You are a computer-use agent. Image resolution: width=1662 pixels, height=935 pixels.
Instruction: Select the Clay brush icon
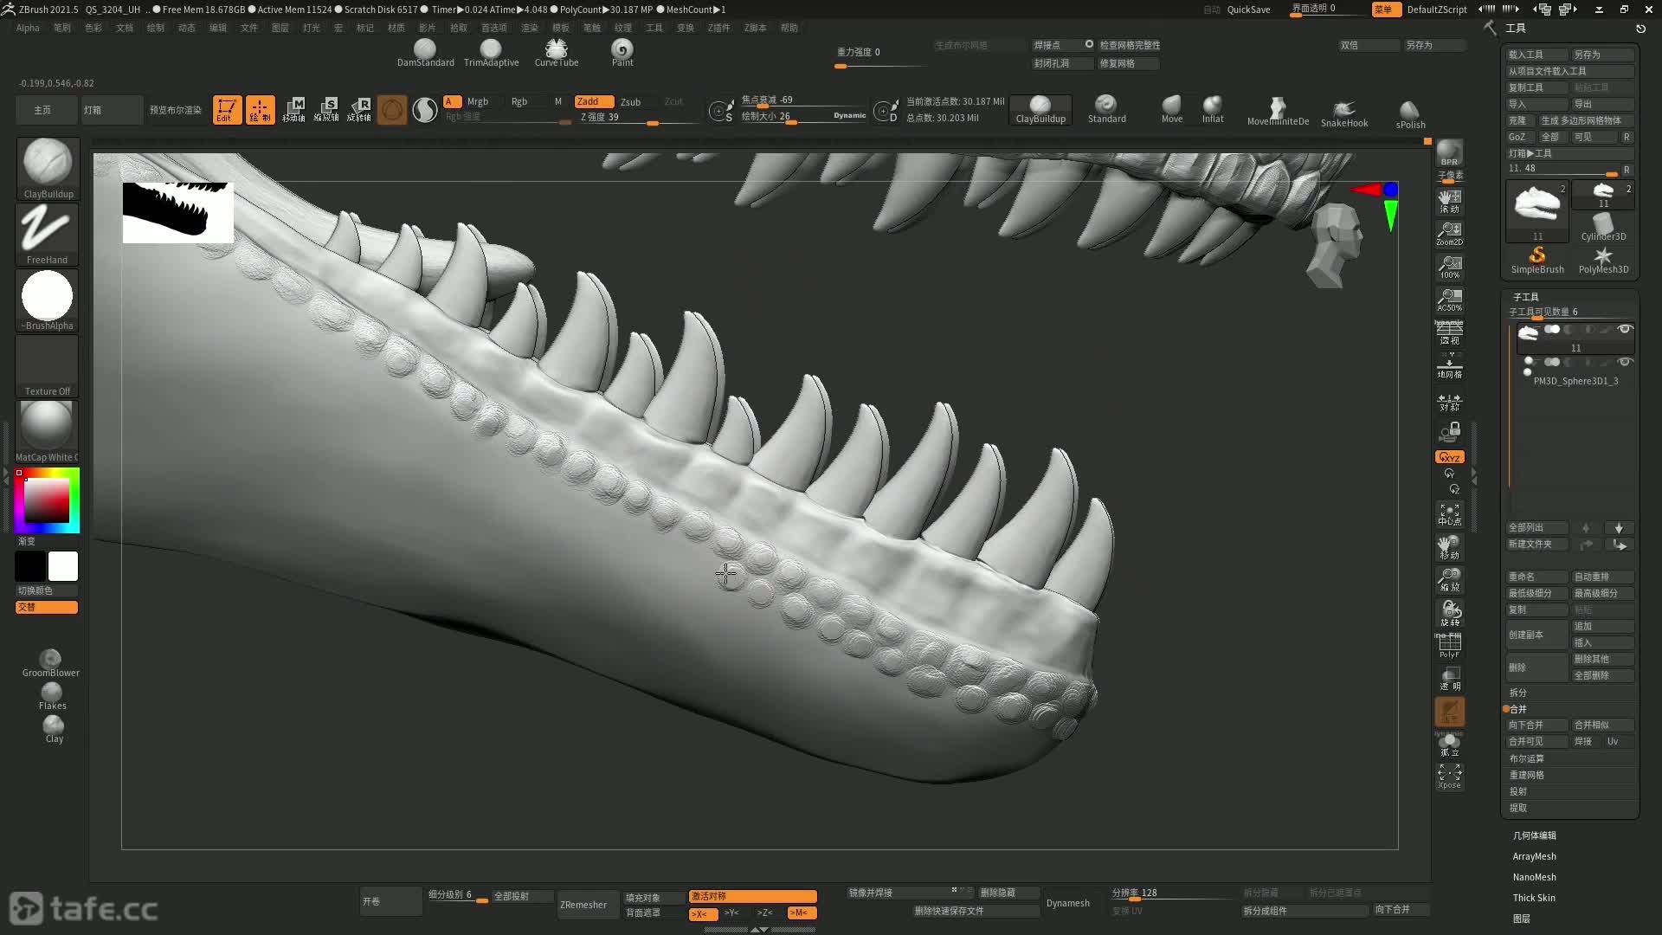coord(54,729)
